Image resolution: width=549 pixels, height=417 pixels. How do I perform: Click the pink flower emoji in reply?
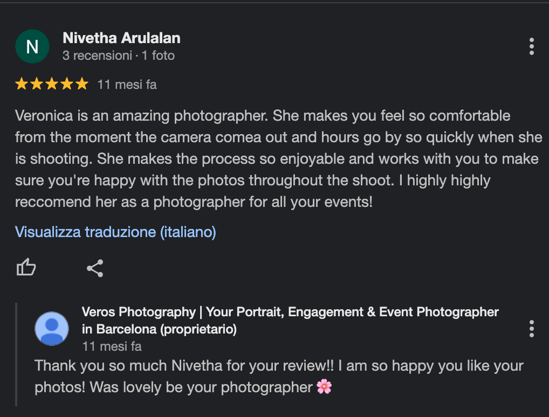(x=324, y=387)
